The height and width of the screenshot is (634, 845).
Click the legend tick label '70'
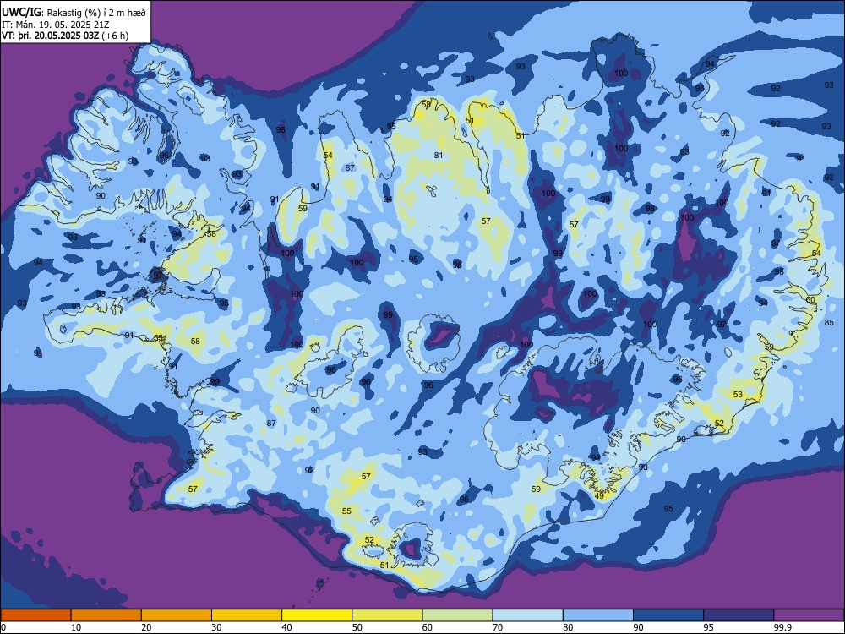click(x=498, y=627)
